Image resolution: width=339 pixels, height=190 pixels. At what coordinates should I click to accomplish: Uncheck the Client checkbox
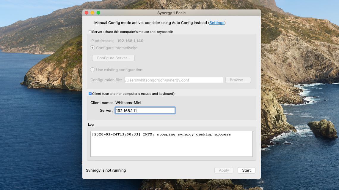click(x=90, y=94)
